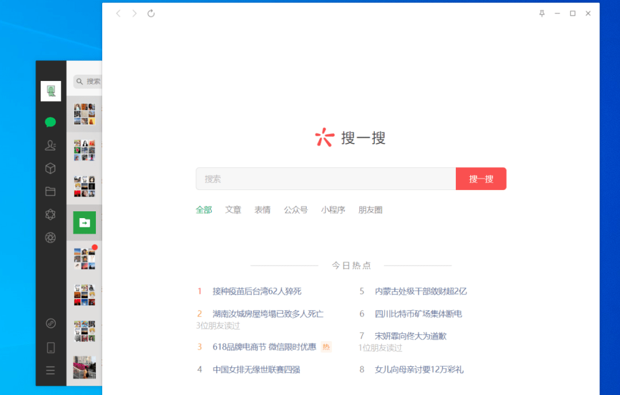Open hot topic 湖南汝城房屋垮塌已致多人死亡
620x395 pixels.
(x=268, y=314)
